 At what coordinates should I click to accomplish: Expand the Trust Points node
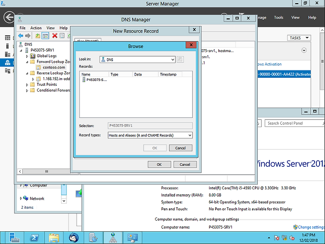coord(27,85)
